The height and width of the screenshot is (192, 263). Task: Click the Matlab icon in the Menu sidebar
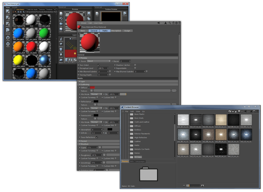(x=8, y=11)
